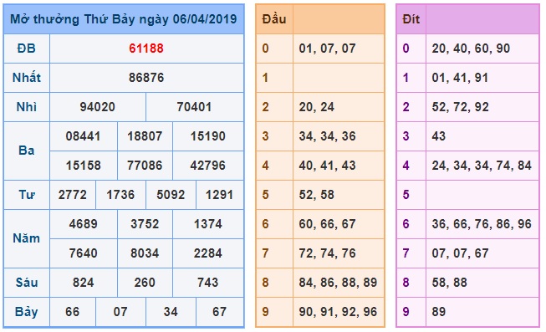Click Đít row digit 0 label
This screenshot has width=546, height=332.
(406, 49)
